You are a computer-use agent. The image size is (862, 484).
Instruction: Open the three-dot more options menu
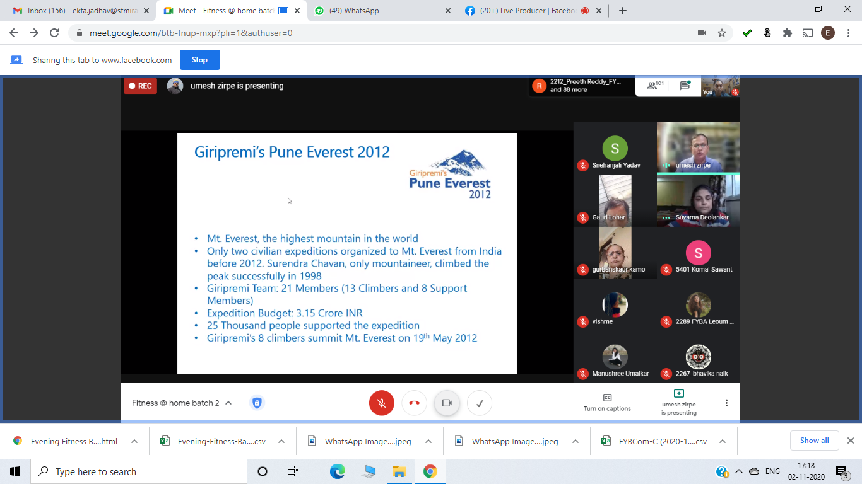(x=726, y=403)
